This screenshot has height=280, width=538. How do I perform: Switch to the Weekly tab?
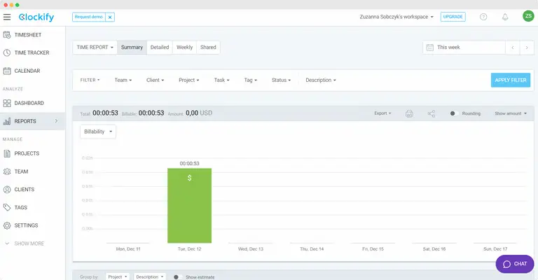click(184, 48)
